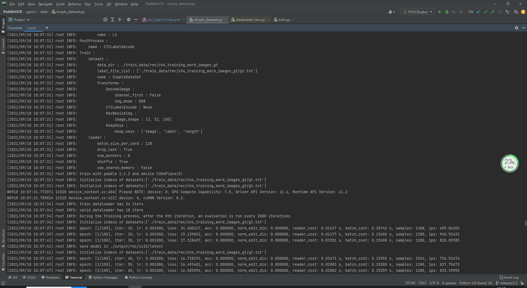Commit changes via the Git checkmark icon
Screen dimensions: 527x288
[486, 12]
